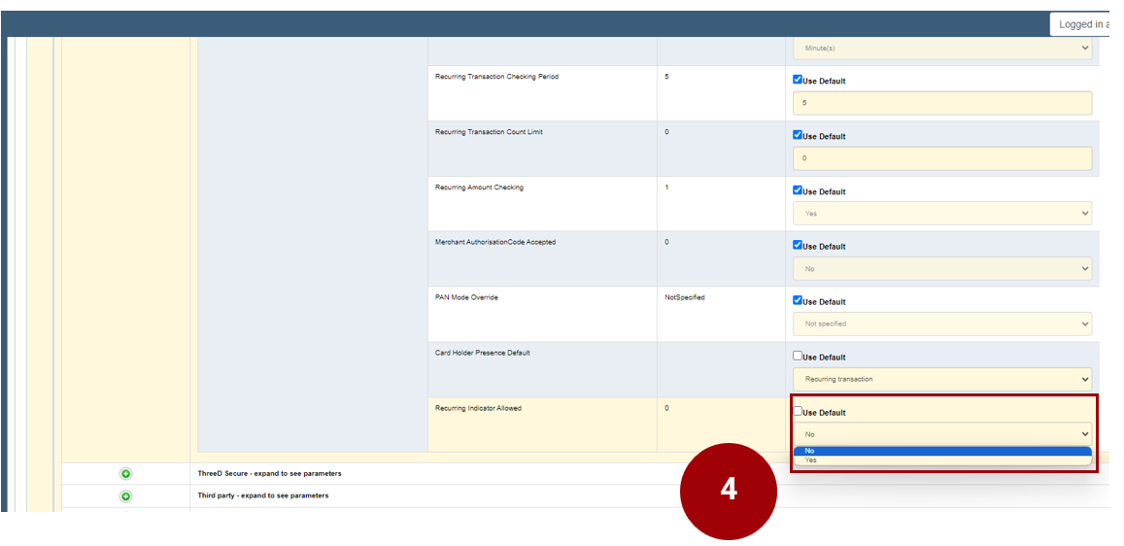
Task: Open the Minute(s) dropdown
Action: pyautogui.click(x=941, y=48)
